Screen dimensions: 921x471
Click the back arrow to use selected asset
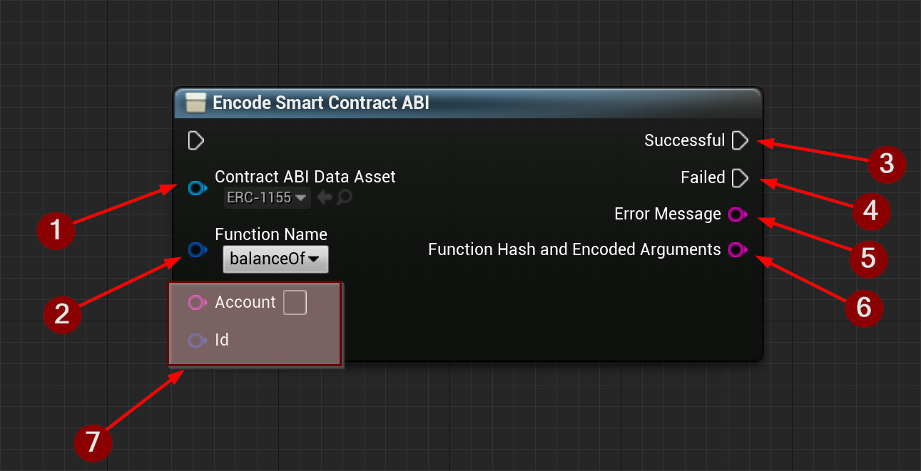coord(325,197)
